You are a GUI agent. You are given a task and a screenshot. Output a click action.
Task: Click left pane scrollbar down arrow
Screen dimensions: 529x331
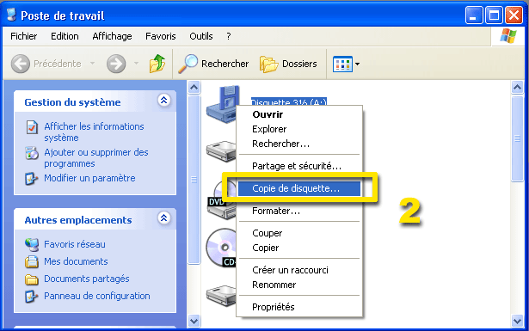coord(194,321)
